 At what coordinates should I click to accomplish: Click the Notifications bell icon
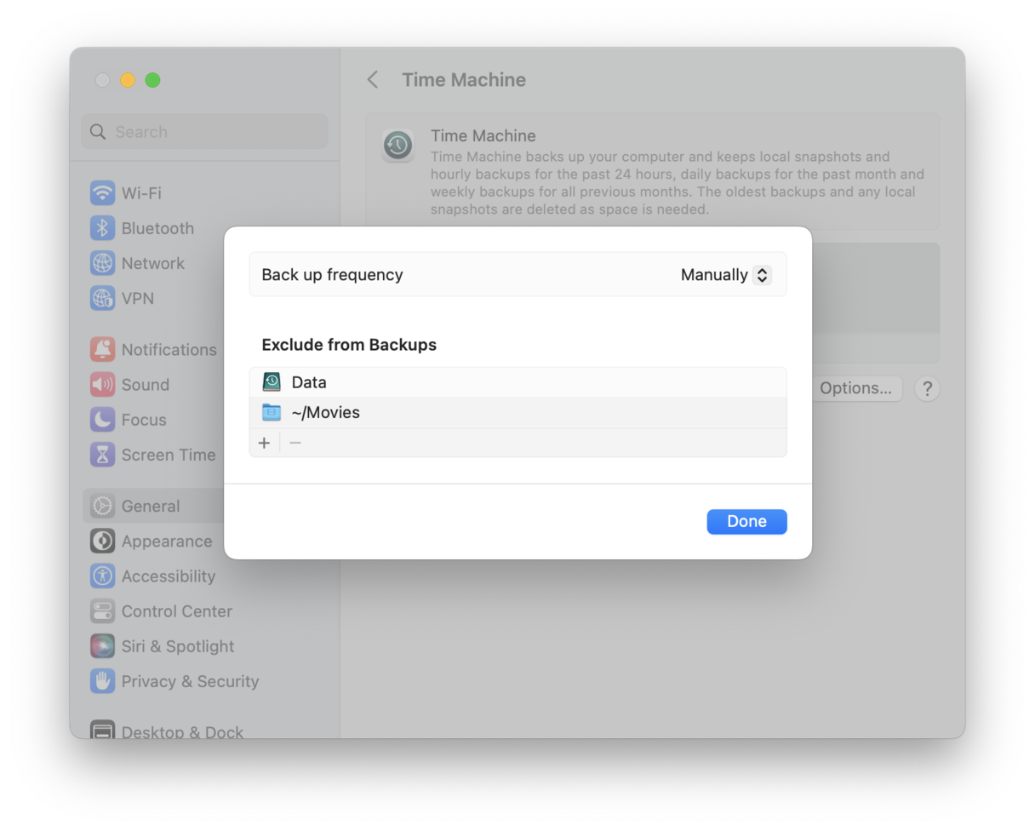click(x=102, y=349)
